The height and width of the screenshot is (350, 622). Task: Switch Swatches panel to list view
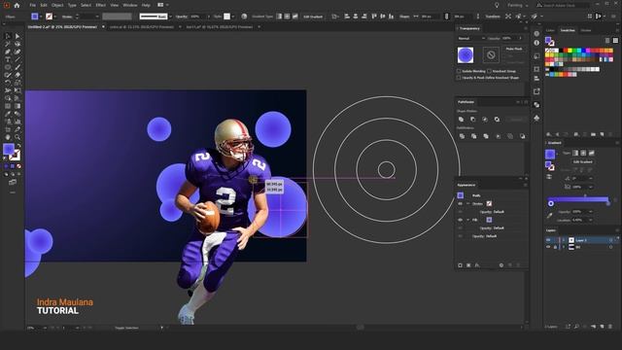tap(607, 41)
